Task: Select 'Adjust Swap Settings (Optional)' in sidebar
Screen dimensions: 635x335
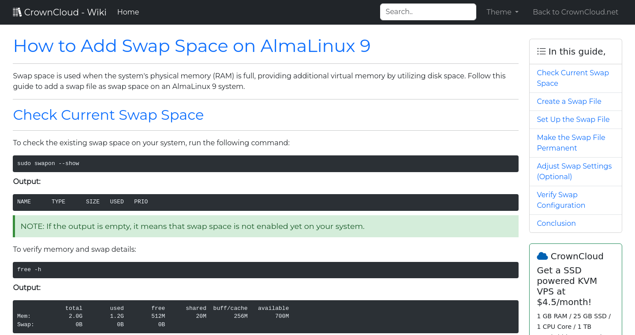Action: (x=574, y=171)
